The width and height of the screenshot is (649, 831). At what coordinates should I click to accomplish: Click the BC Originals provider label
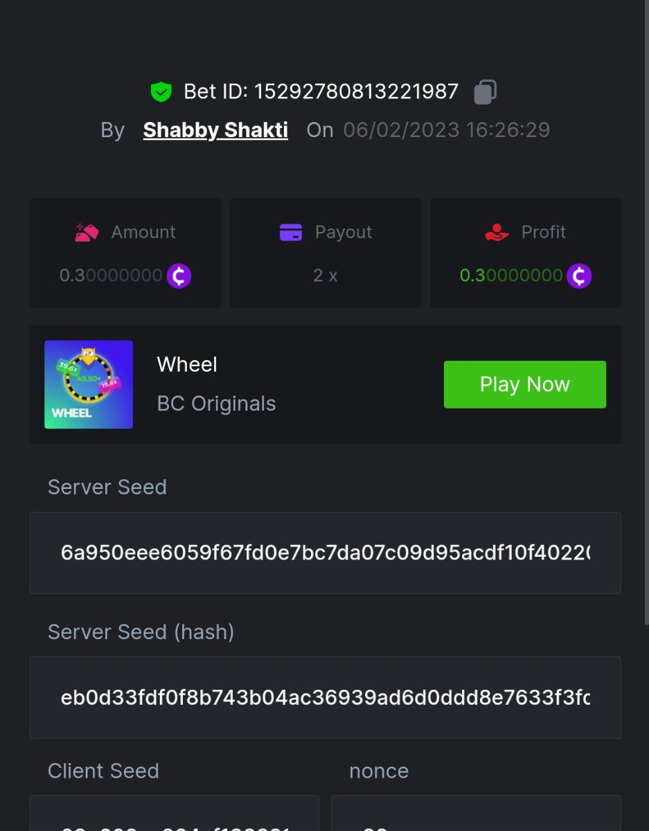tap(216, 404)
